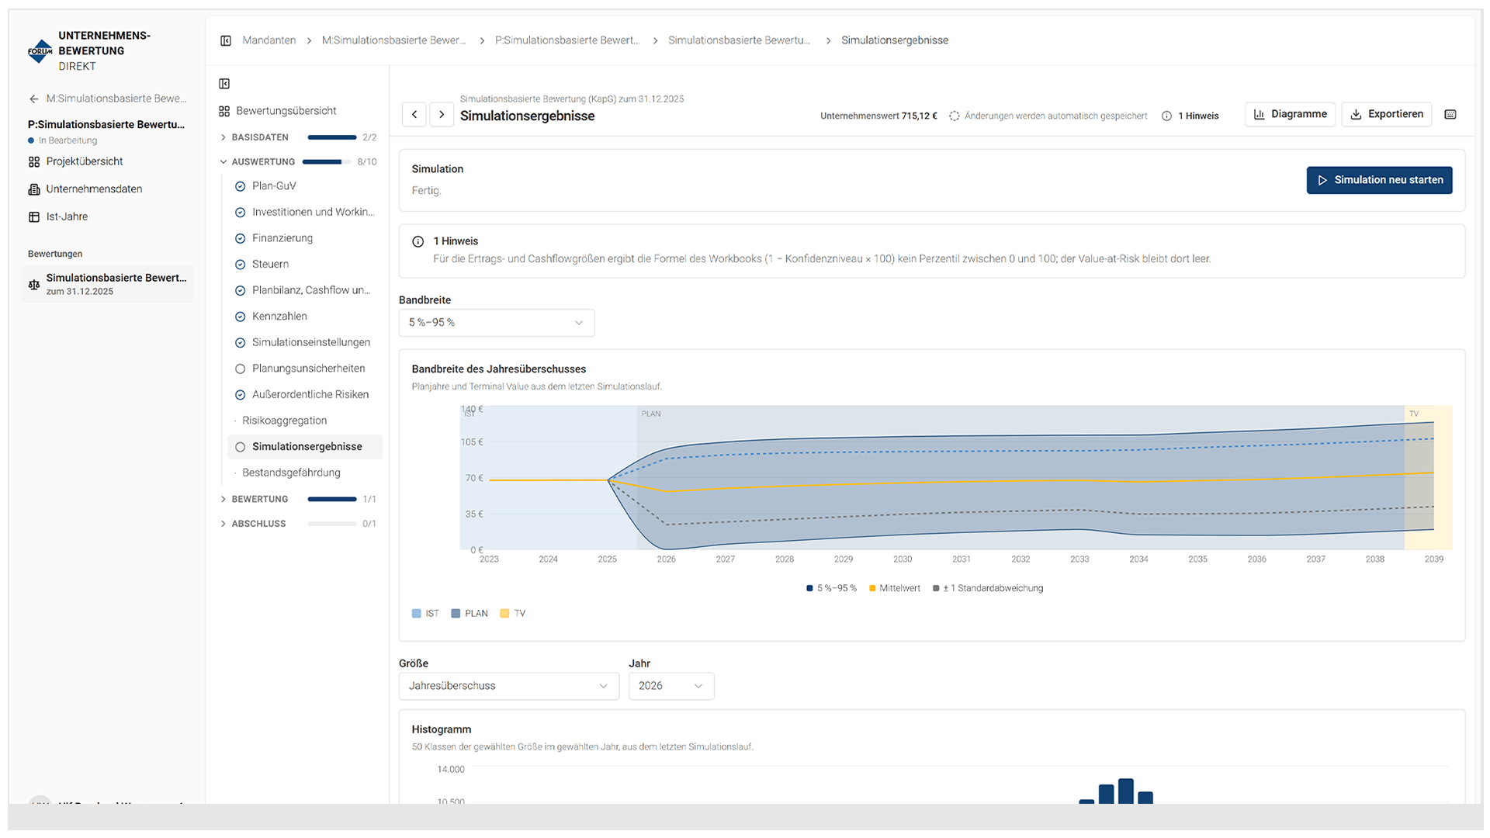Click the status circle of Simulationsergebnisse
The height and width of the screenshot is (838, 1490).
pos(240,447)
